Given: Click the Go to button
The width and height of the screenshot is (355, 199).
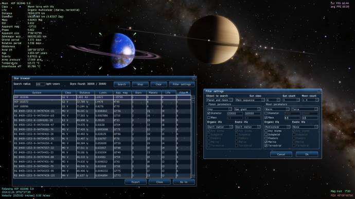Looking at the screenshot, I should click(x=184, y=182).
